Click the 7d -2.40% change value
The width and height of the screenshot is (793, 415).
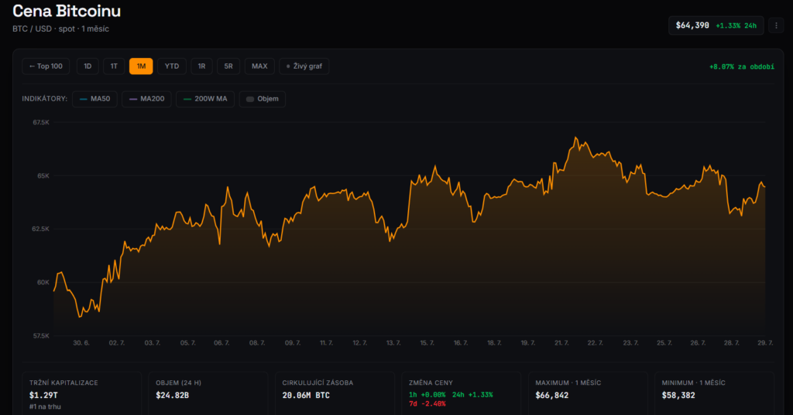point(427,404)
